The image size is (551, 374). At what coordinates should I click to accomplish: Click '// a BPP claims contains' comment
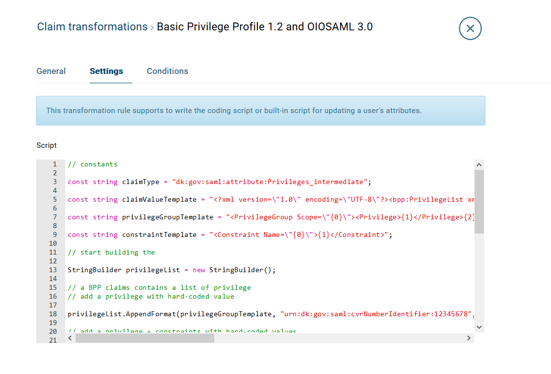pyautogui.click(x=159, y=288)
